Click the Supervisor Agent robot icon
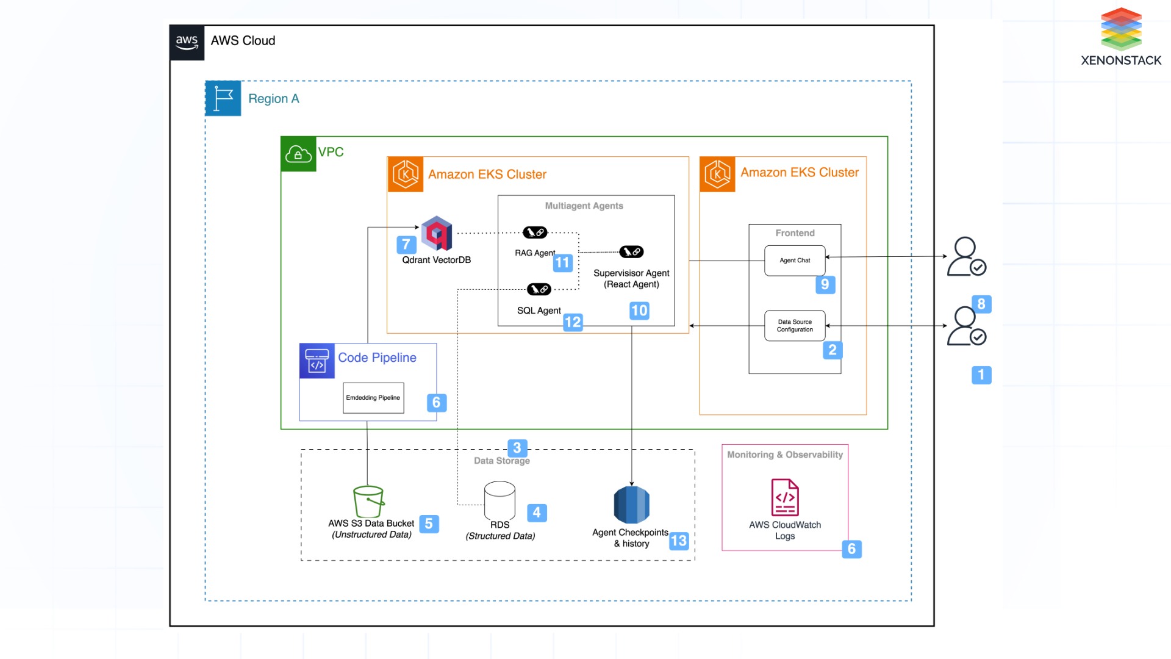Screen dimensions: 1171x659 pos(631,251)
